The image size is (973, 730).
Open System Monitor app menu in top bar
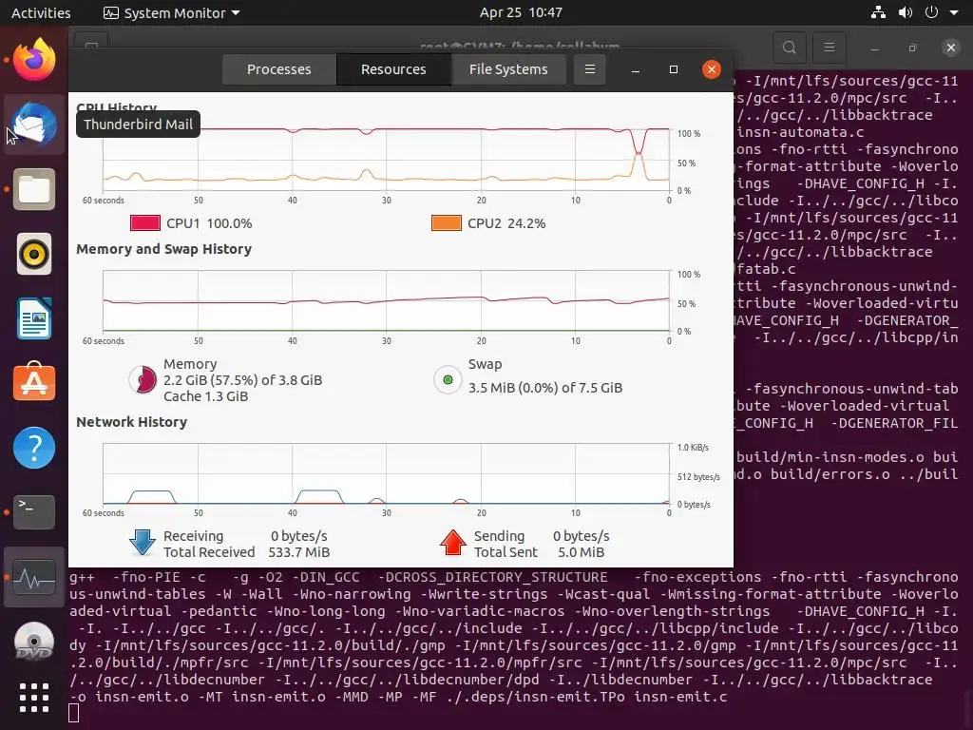tap(171, 12)
